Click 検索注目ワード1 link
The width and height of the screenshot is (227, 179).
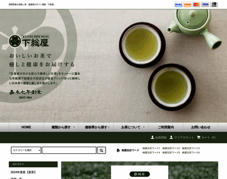[x=151, y=148]
